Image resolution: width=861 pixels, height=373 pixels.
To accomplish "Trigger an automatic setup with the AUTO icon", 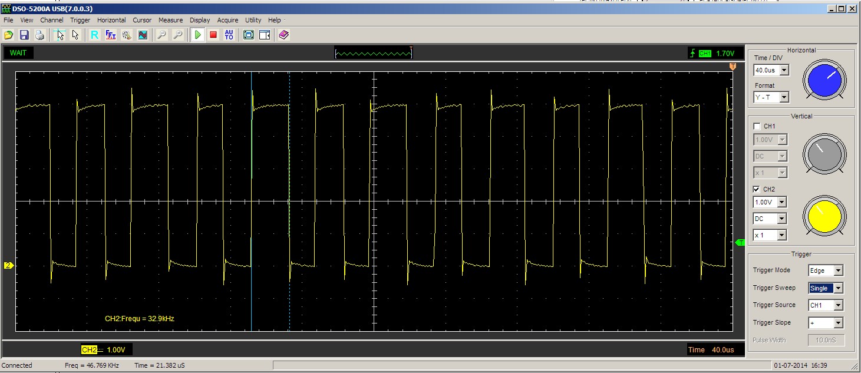I will point(228,35).
